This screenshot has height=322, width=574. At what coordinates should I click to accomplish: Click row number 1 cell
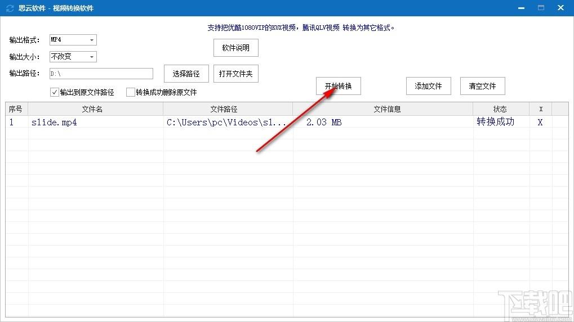coord(16,122)
